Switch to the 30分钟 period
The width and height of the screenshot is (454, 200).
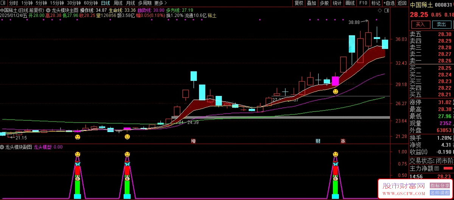(74, 3)
